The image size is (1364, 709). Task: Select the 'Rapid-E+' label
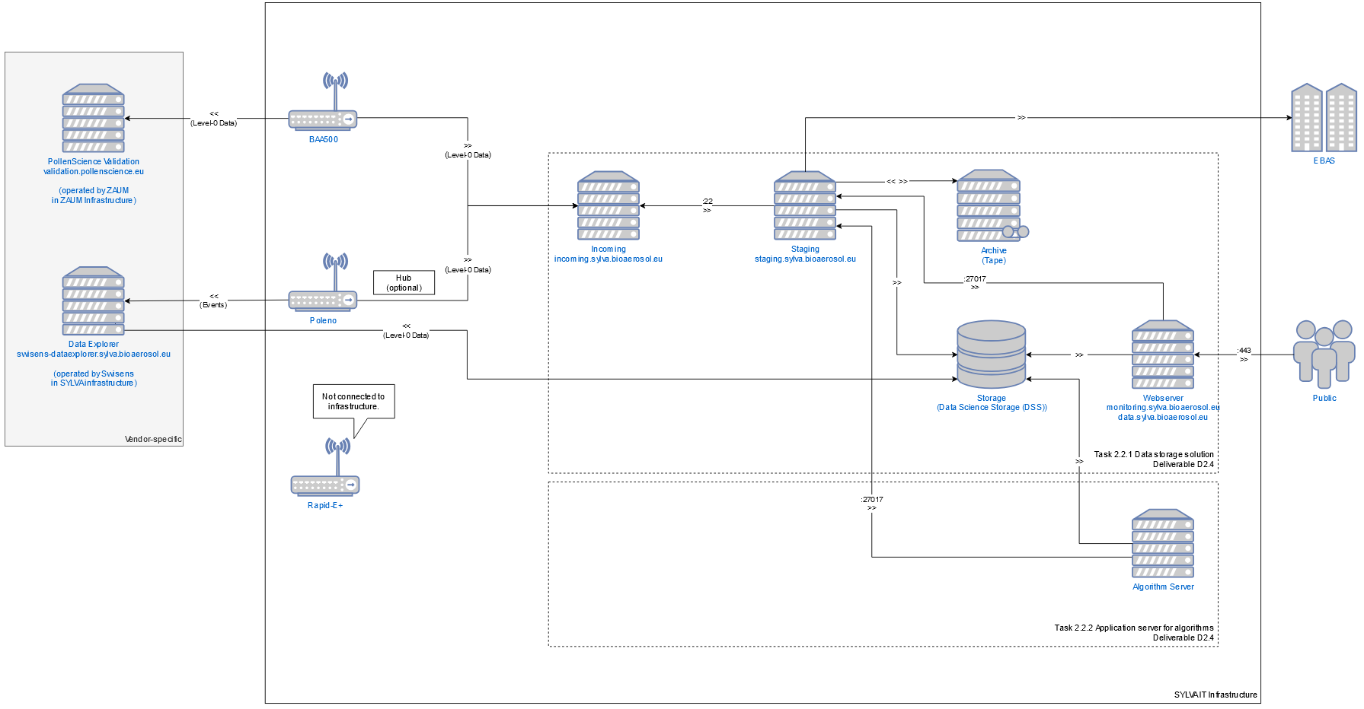click(325, 506)
